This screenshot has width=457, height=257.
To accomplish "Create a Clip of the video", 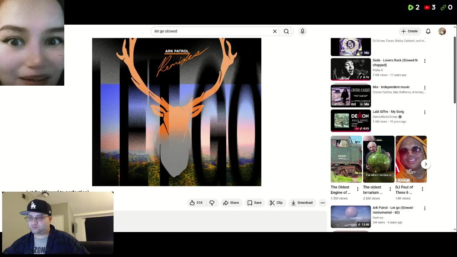I will (x=276, y=203).
